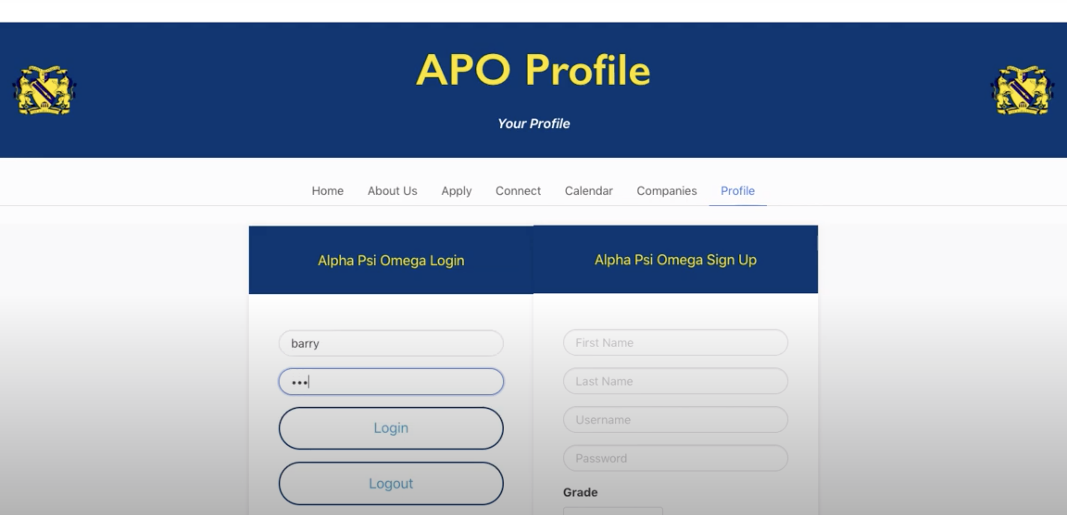
Task: Click the Username signup input field
Action: point(674,418)
